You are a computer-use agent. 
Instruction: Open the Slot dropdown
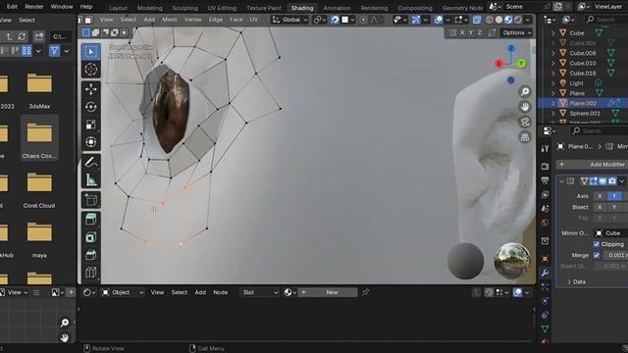(x=260, y=292)
